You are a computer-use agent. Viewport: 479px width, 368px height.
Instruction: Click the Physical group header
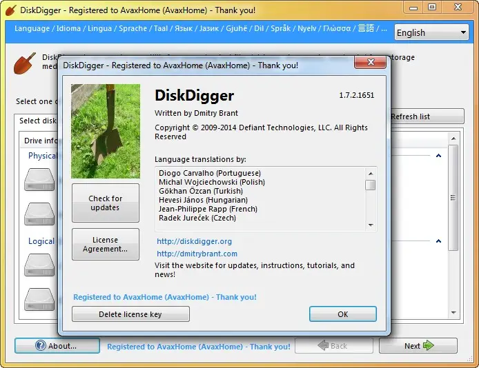(43, 156)
